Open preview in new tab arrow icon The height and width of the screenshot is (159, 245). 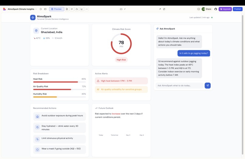click(160, 9)
